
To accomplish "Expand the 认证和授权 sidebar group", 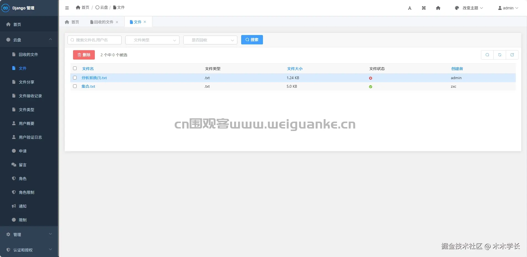I will pos(29,250).
